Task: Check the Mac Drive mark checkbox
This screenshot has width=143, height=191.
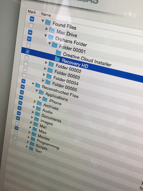Action: click(x=31, y=26)
